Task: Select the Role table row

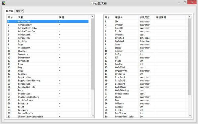Action: tap(48, 90)
